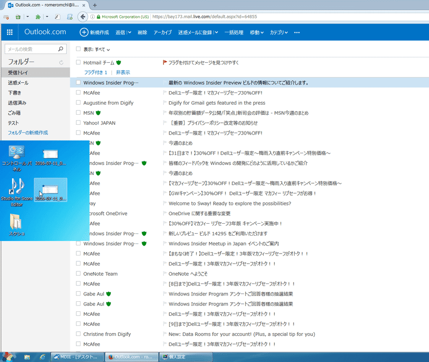Click the green shield beside Hotmail チーム
The height and width of the screenshot is (362, 429).
pyautogui.click(x=119, y=63)
